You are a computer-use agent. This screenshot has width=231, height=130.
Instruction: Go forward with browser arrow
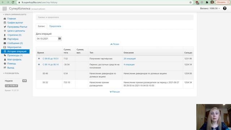tap(8, 3)
